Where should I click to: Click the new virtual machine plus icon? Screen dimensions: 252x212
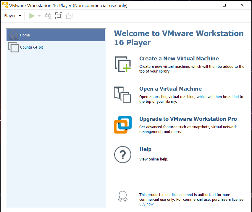click(x=123, y=64)
